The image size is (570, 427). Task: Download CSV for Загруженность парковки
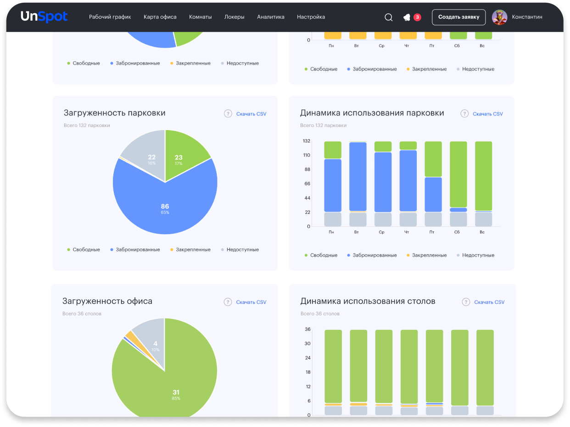pos(251,114)
